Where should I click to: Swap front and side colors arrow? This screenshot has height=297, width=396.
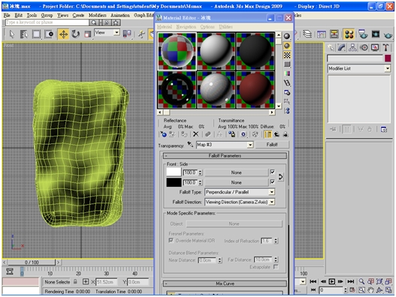pos(280,177)
